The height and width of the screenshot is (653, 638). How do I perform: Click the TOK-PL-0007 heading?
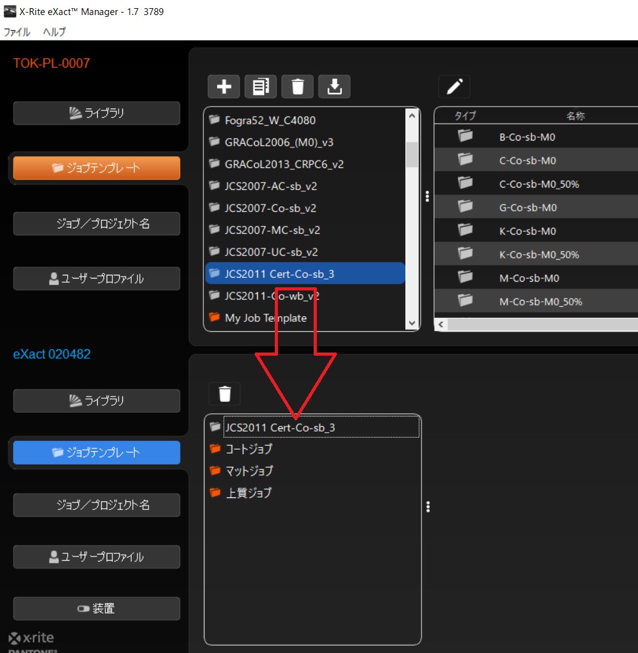pyautogui.click(x=51, y=63)
